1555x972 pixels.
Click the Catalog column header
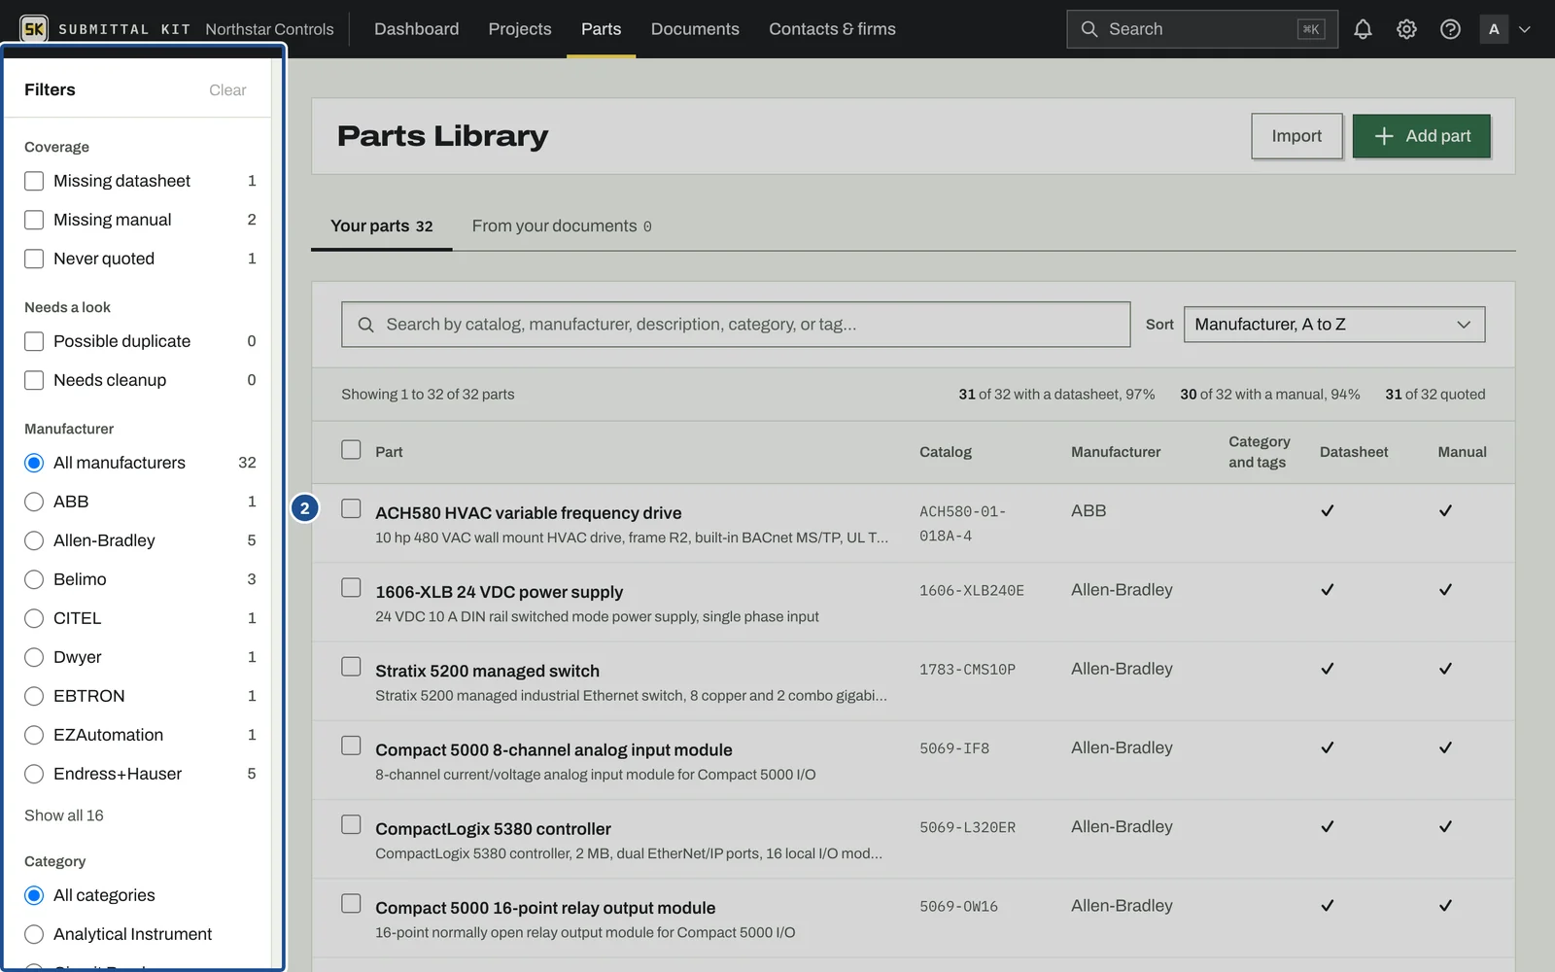coord(946,452)
